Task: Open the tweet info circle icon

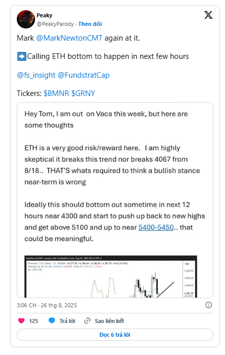Action: tap(208, 305)
